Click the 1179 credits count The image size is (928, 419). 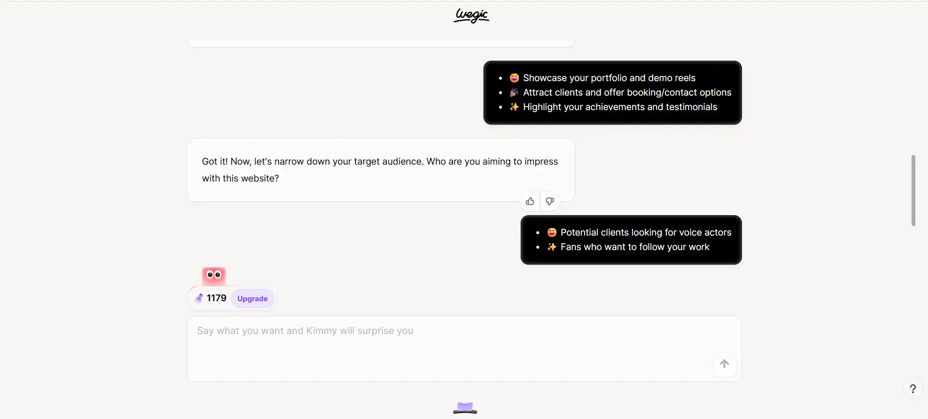point(217,298)
